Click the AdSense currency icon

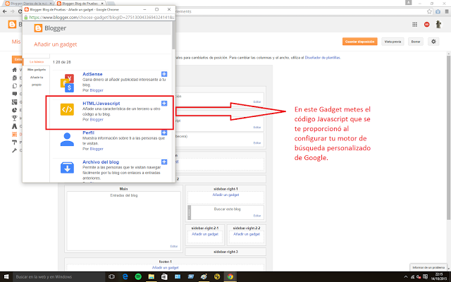tap(67, 83)
